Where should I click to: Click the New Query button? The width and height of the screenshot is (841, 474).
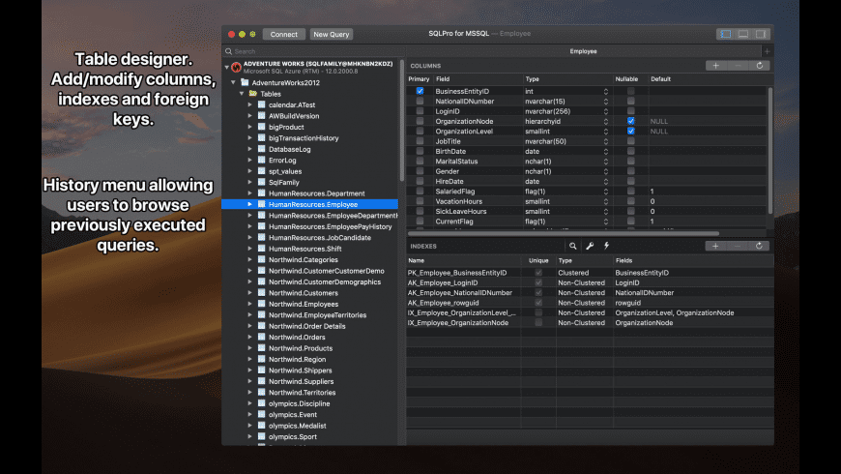point(332,34)
